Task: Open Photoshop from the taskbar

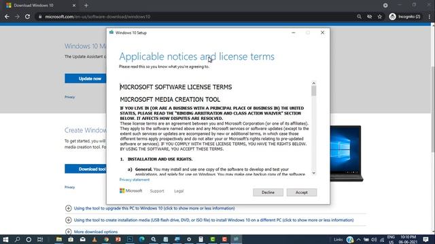Action: click(130, 239)
